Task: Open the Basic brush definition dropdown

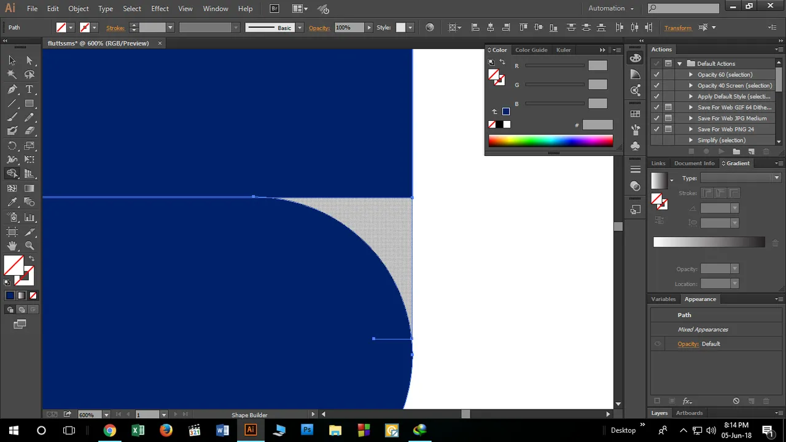Action: [x=300, y=28]
